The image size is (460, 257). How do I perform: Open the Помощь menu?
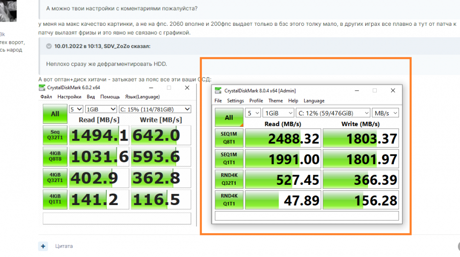click(110, 97)
